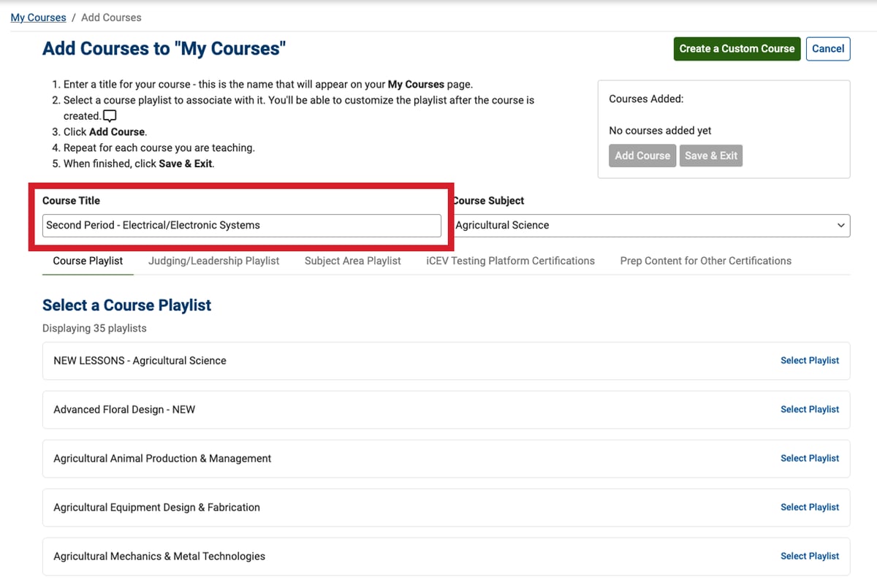Open the My Courses breadcrumb link
Screen dimensions: 877x585
point(38,18)
